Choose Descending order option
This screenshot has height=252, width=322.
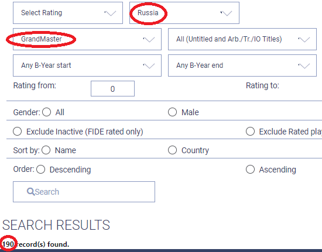(x=40, y=170)
